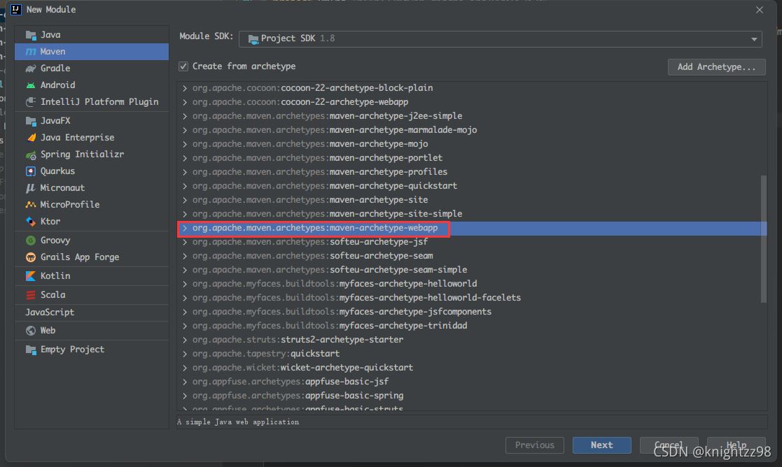
Task: Open the Module SDK dropdown
Action: pyautogui.click(x=501, y=39)
